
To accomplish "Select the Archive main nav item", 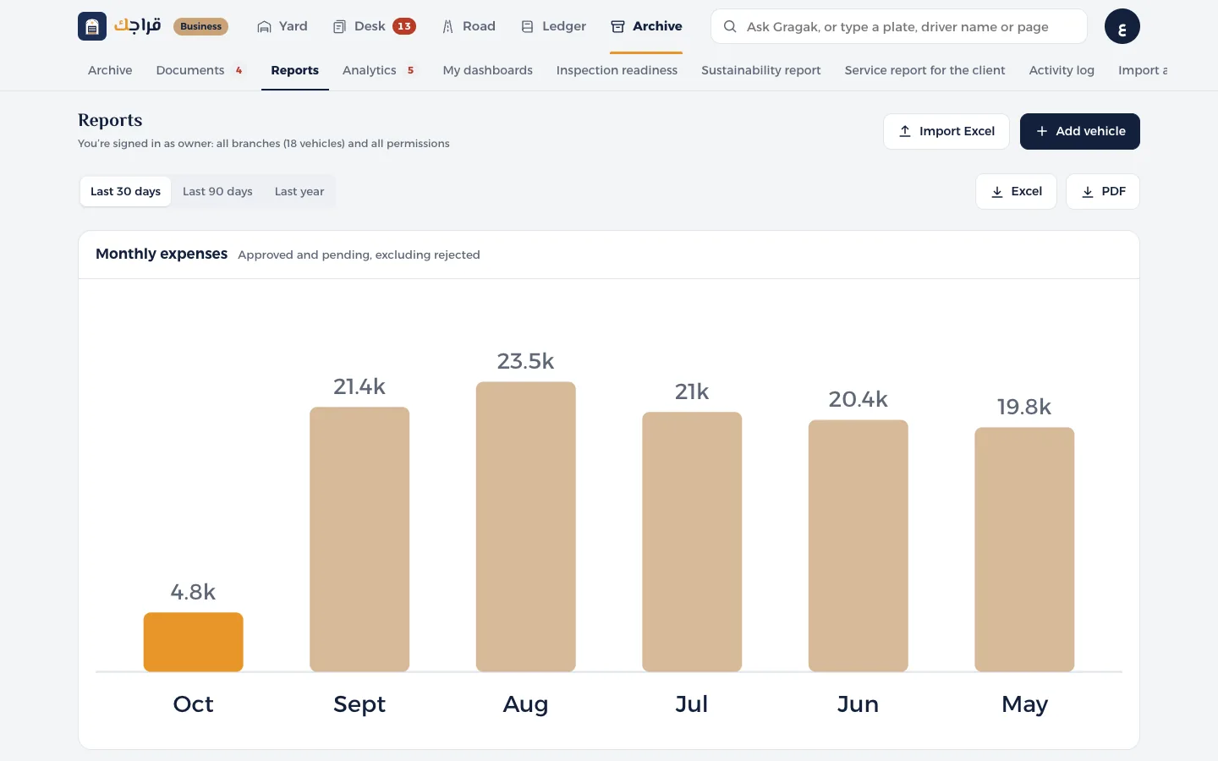I will [646, 26].
